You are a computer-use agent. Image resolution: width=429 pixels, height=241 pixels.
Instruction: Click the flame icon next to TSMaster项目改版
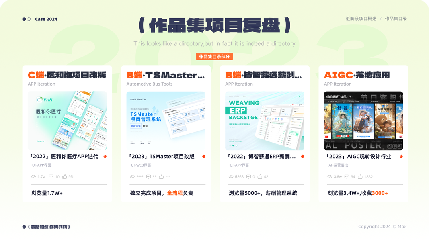[204, 156]
